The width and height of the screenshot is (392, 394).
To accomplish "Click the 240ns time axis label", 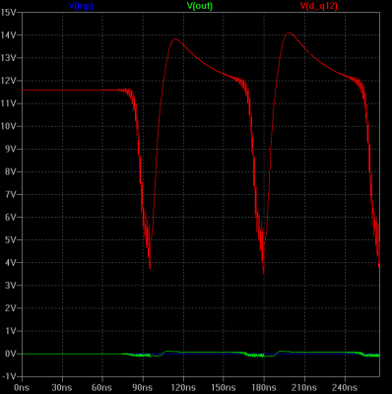I will (345, 387).
